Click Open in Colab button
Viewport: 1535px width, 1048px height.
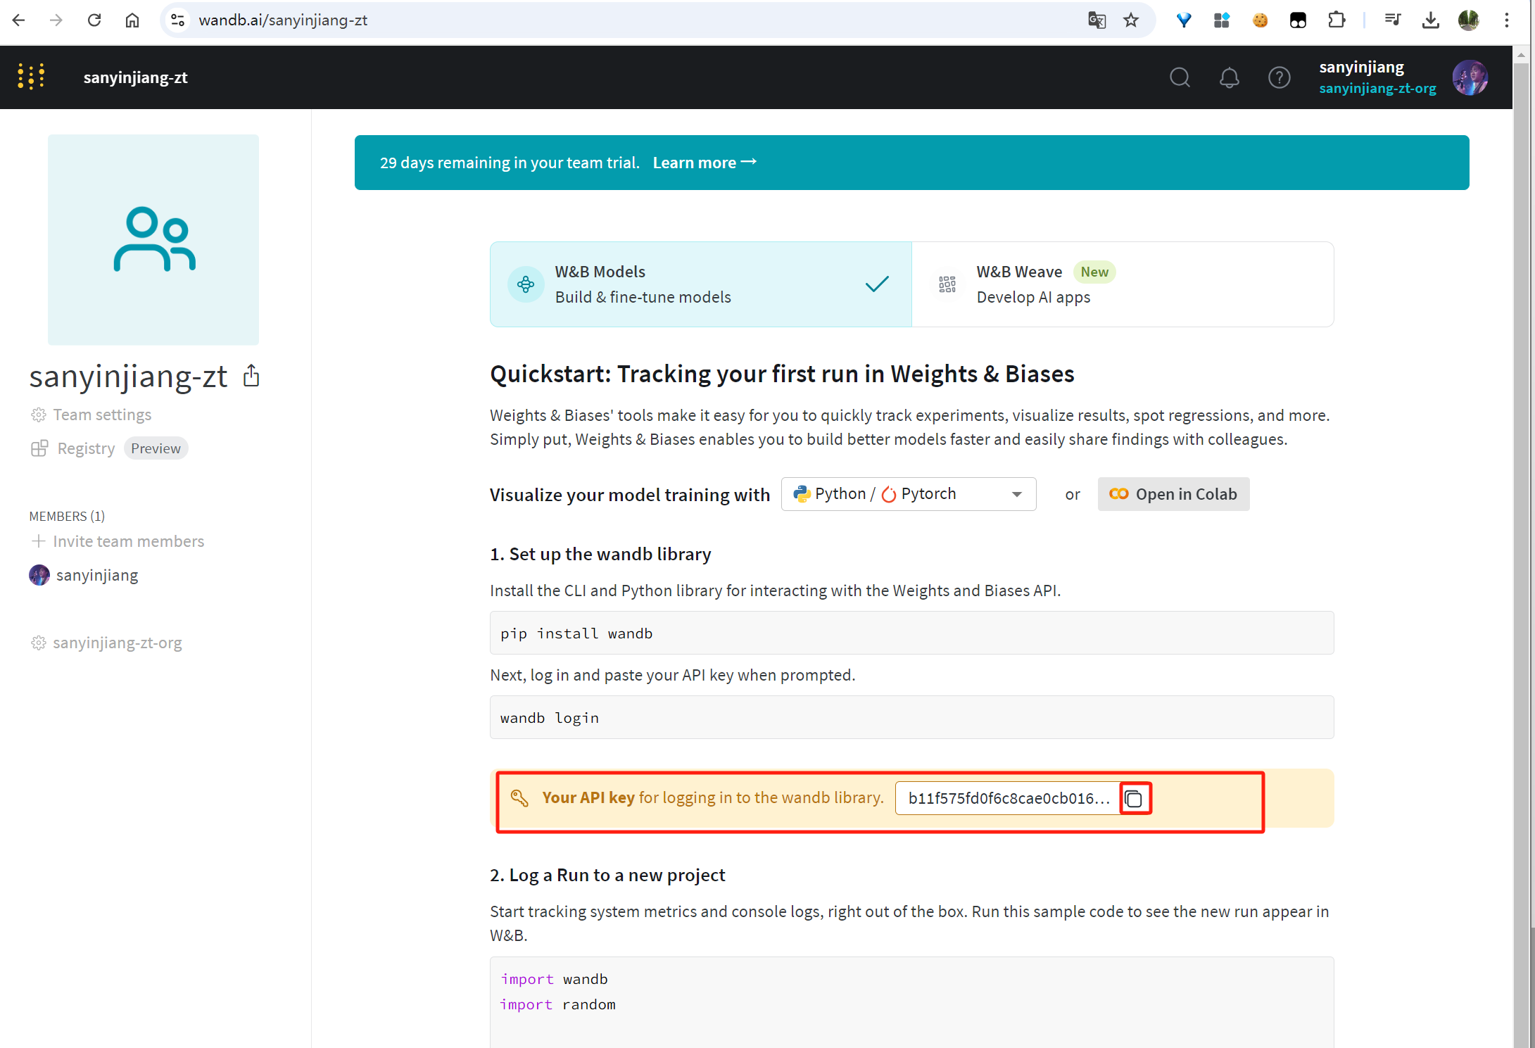tap(1173, 494)
